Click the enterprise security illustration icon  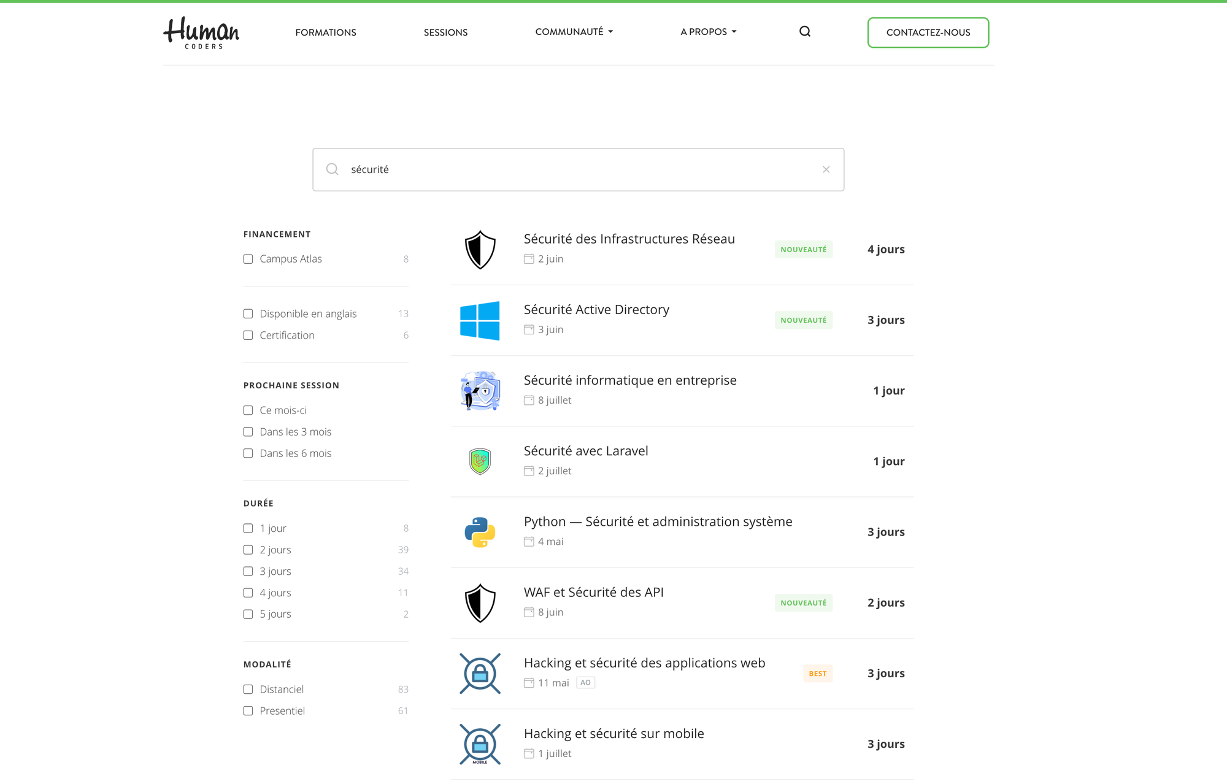[480, 391]
